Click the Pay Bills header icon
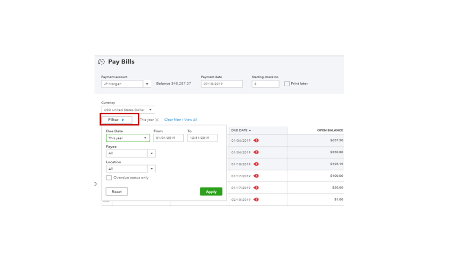 pos(101,62)
